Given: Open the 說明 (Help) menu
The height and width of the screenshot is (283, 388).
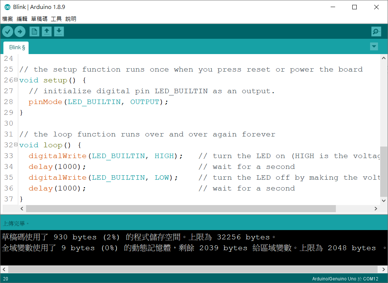Looking at the screenshot, I should coord(71,18).
